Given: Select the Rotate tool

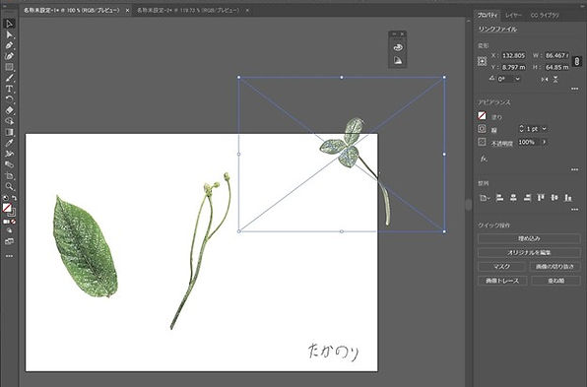Looking at the screenshot, I should 10,99.
